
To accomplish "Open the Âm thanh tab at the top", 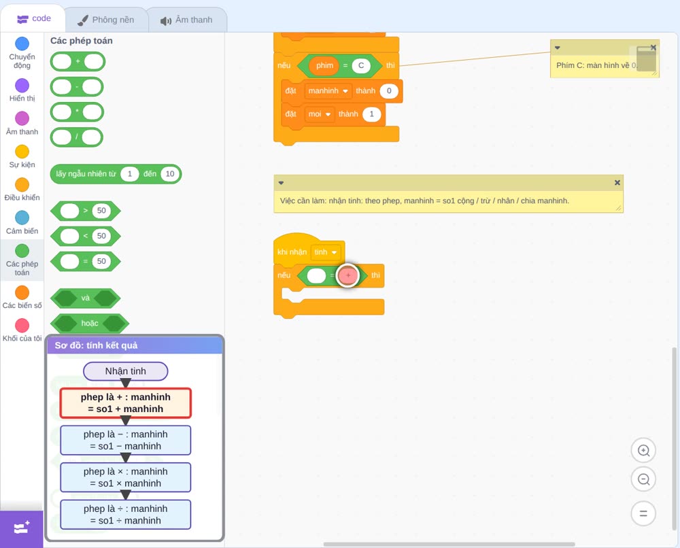I will pyautogui.click(x=187, y=20).
